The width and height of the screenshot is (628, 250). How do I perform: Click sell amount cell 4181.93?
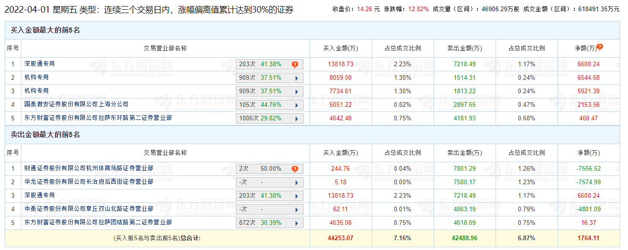464,118
